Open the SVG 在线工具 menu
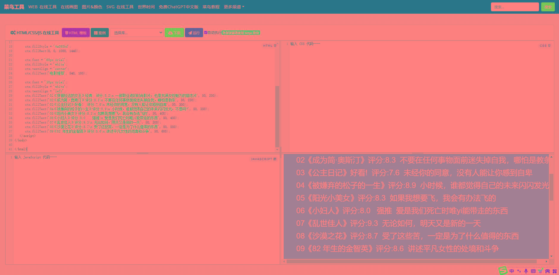Screen dimensions: 559x275 (x=120, y=7)
